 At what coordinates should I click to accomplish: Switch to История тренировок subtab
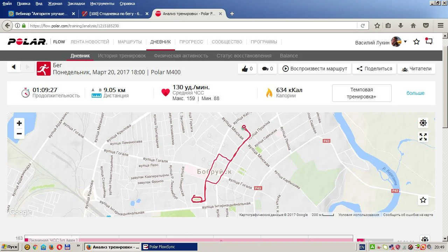(122, 56)
